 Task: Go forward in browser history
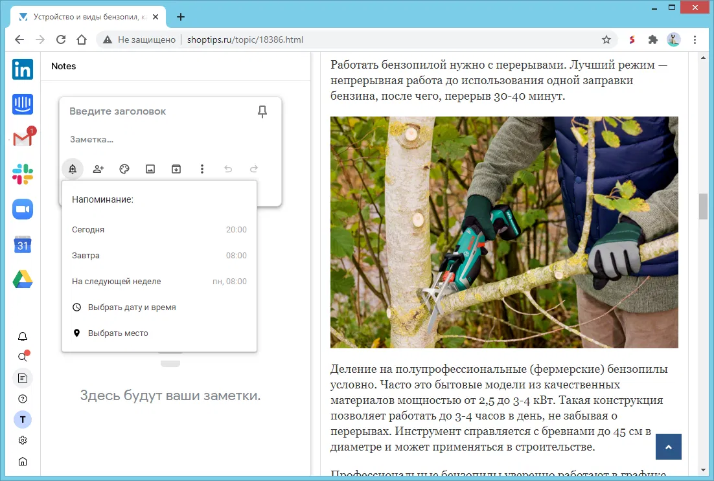click(x=40, y=39)
